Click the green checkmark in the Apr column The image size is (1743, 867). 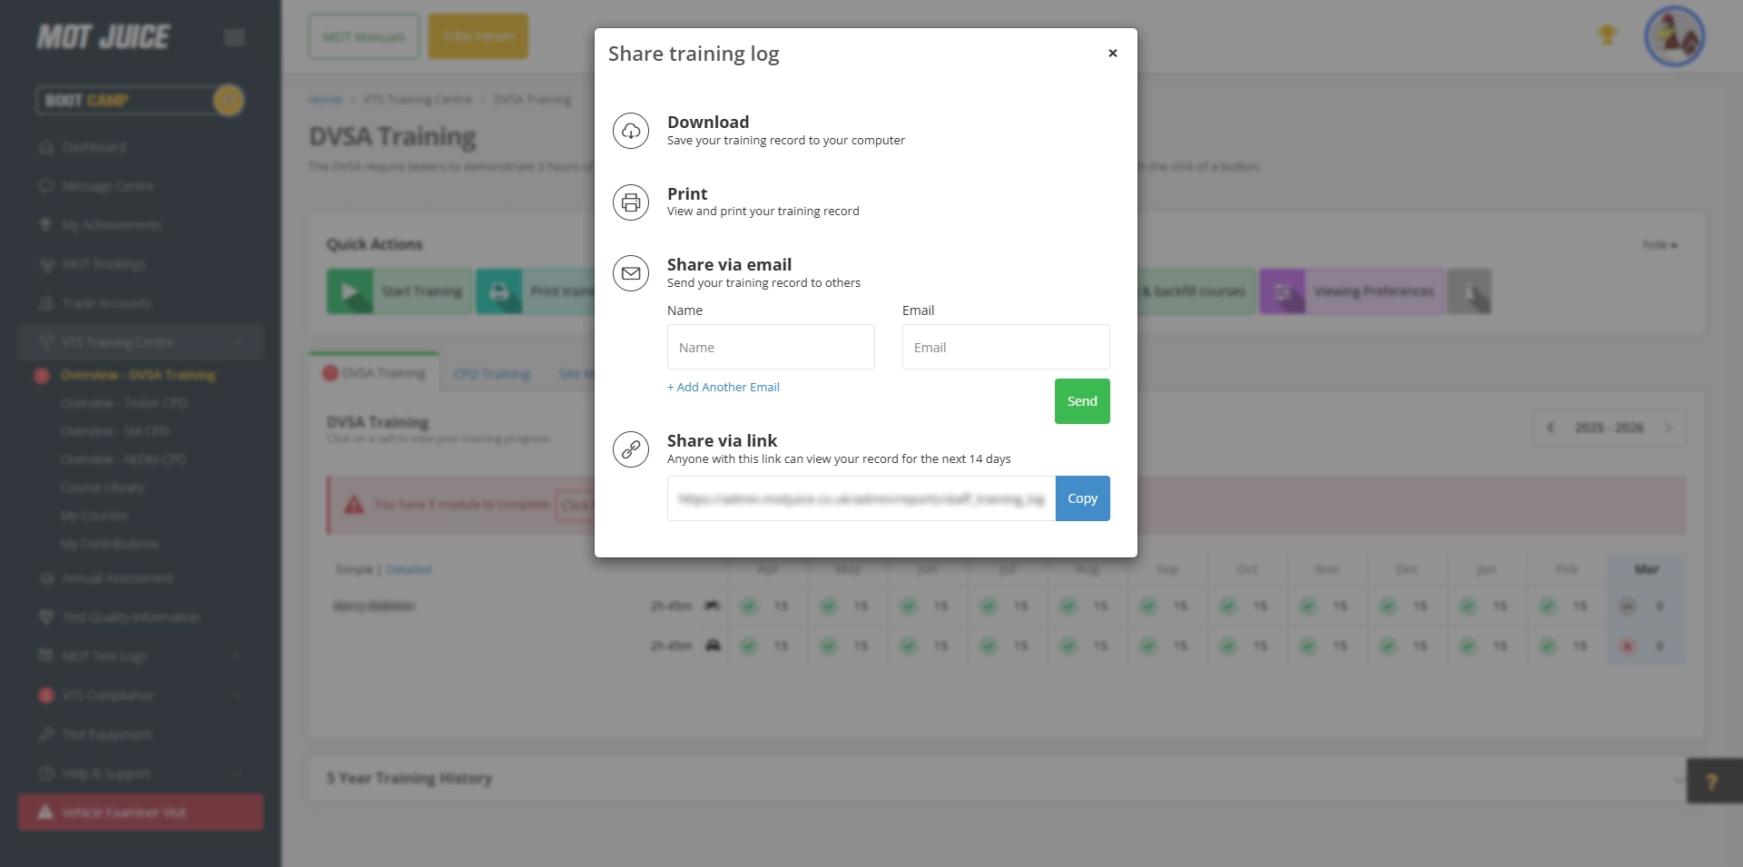[750, 606]
